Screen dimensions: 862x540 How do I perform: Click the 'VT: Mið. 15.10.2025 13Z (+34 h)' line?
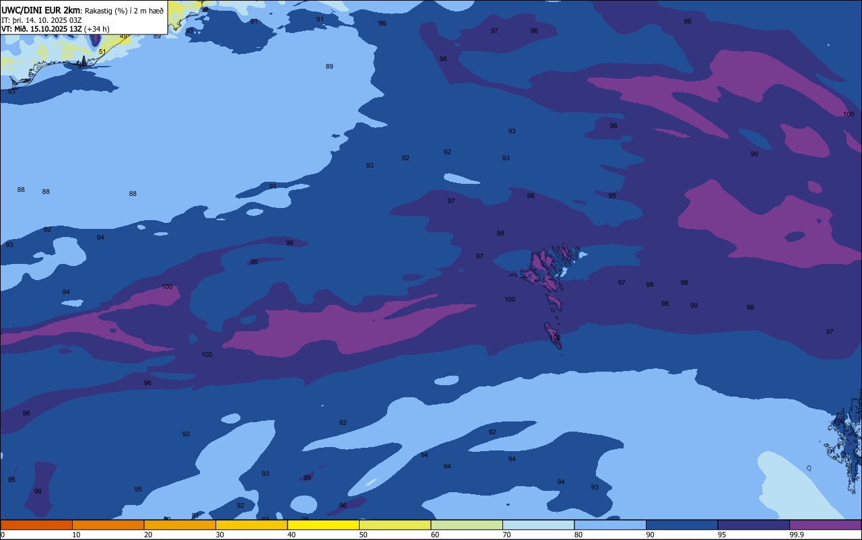click(55, 28)
